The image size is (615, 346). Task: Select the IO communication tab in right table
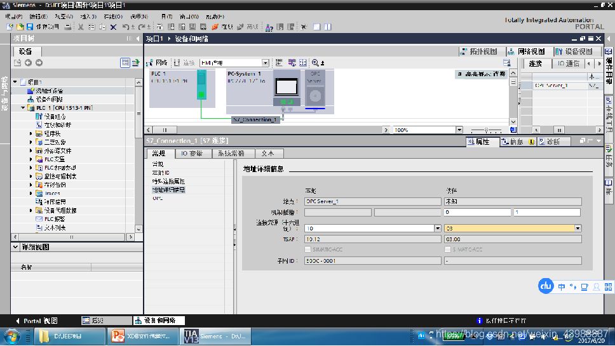pyautogui.click(x=569, y=63)
